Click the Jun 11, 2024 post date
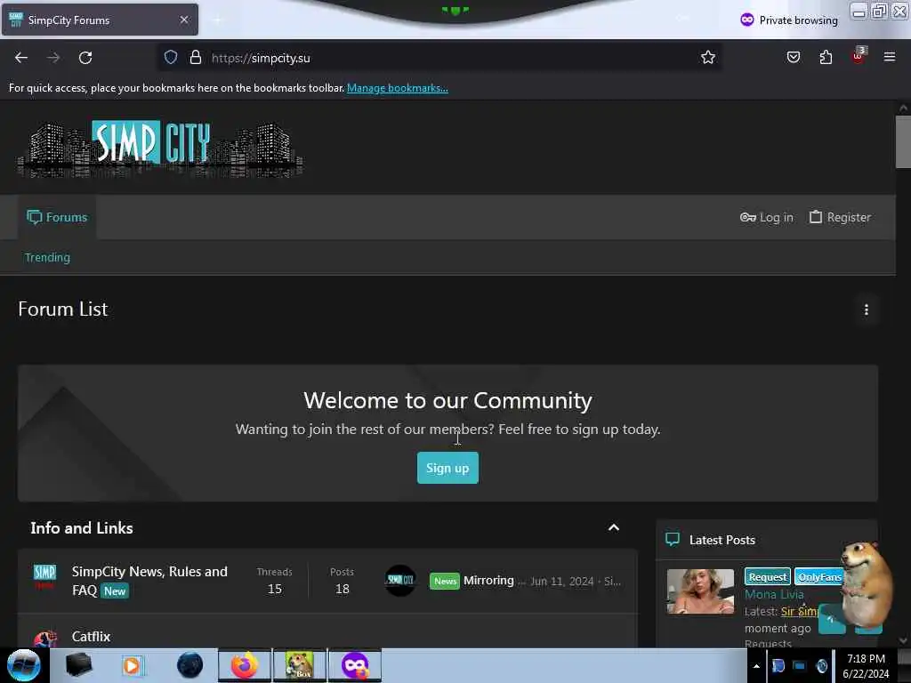The image size is (911, 683). coord(562,582)
